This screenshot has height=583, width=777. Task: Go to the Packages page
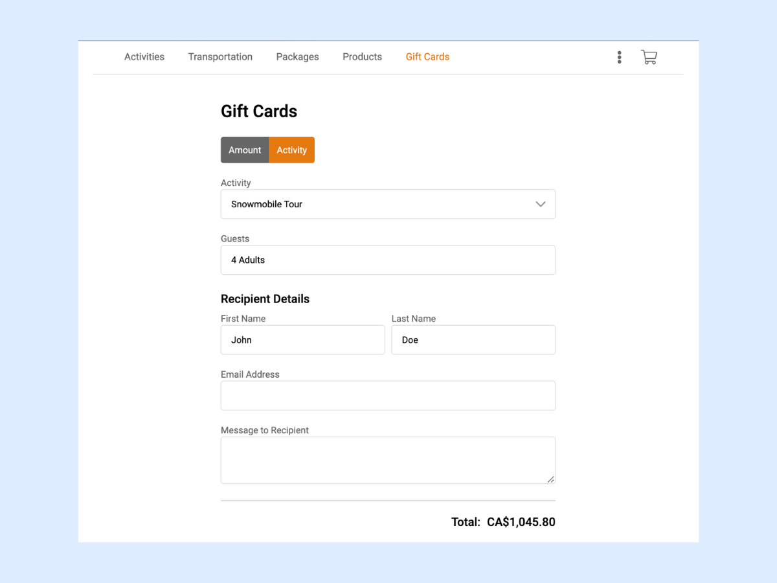tap(297, 56)
